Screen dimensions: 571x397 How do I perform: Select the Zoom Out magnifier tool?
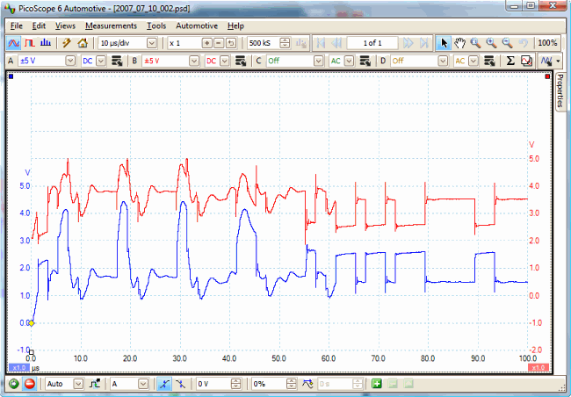click(x=508, y=43)
